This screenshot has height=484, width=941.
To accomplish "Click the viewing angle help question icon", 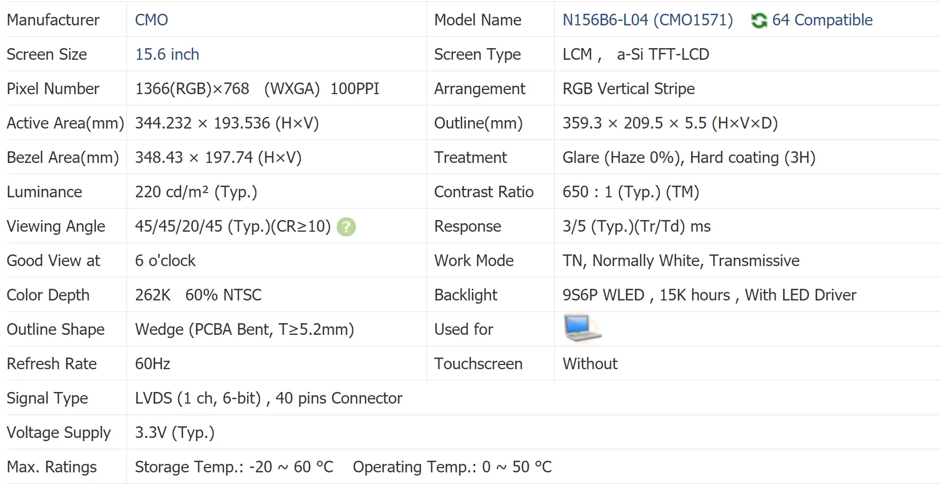I will 346,227.
